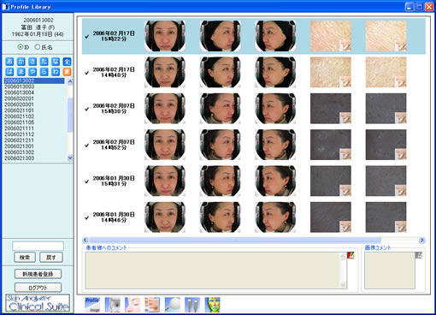
Task: Filter patients by は kana button
Action: tap(9, 72)
